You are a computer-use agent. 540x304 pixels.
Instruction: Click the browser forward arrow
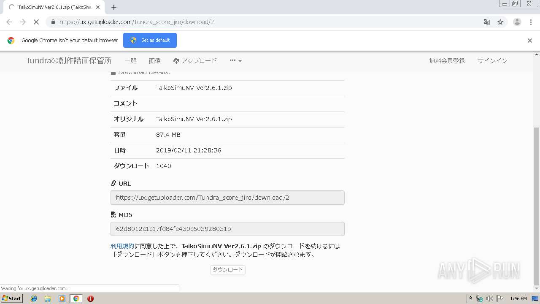23,22
